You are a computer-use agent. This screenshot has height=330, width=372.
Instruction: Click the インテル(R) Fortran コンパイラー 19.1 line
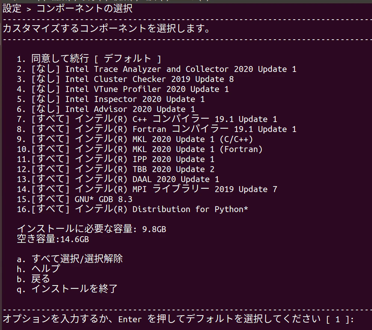[x=157, y=129]
